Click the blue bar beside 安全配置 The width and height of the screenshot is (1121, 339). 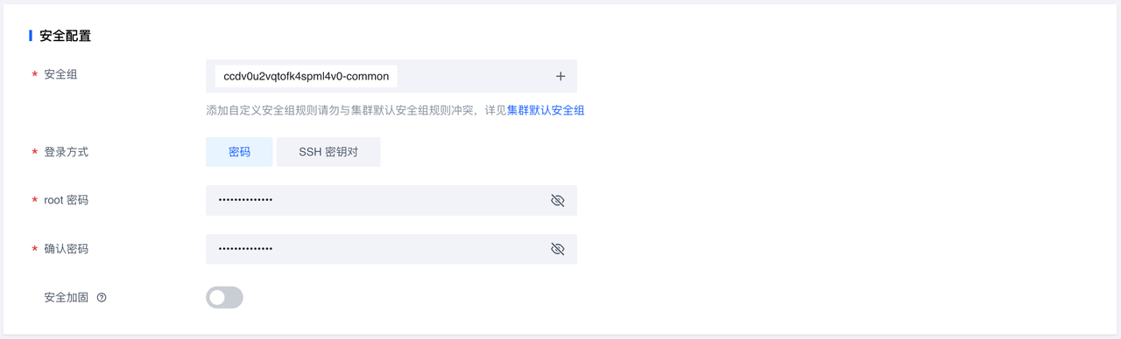click(x=31, y=36)
